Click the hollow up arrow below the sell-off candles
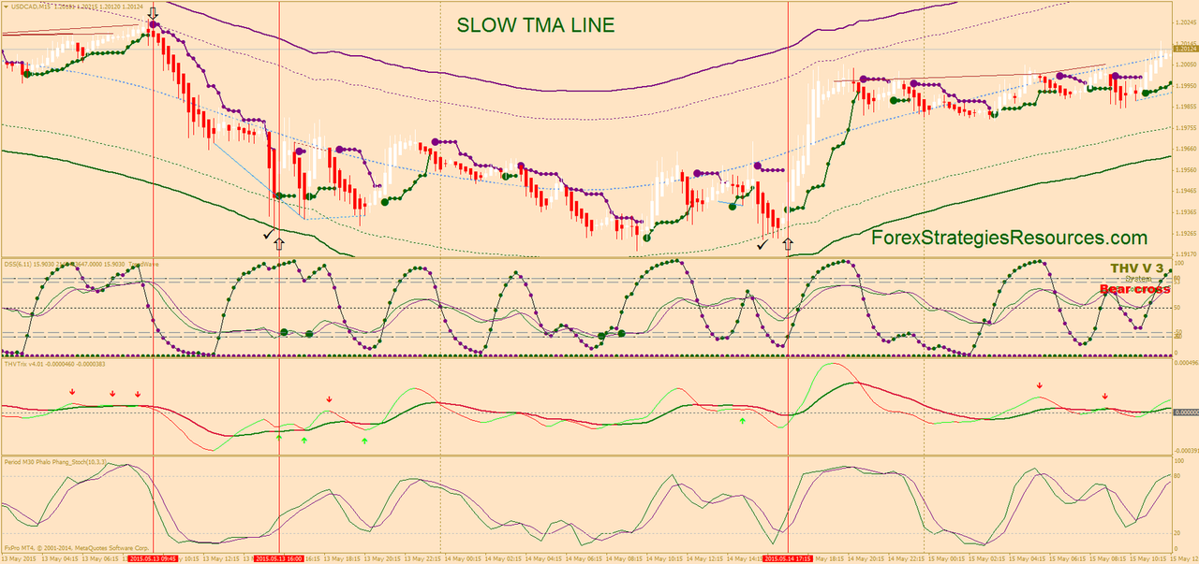The height and width of the screenshot is (564, 1199). coord(281,242)
